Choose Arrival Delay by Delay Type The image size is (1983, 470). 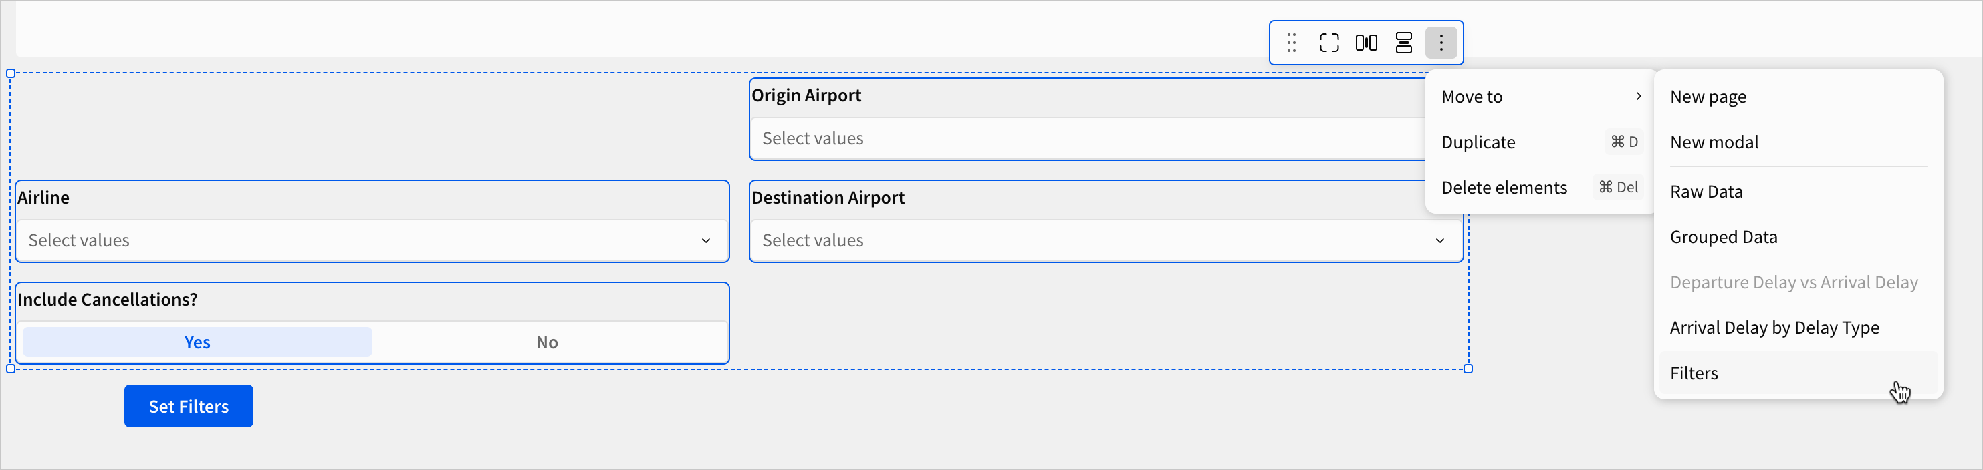click(x=1774, y=328)
